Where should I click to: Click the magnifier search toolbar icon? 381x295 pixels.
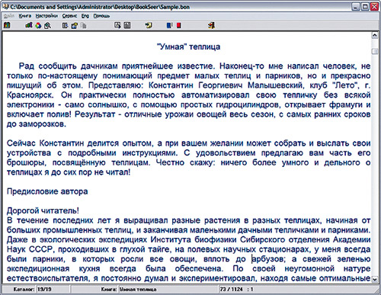tap(47, 25)
